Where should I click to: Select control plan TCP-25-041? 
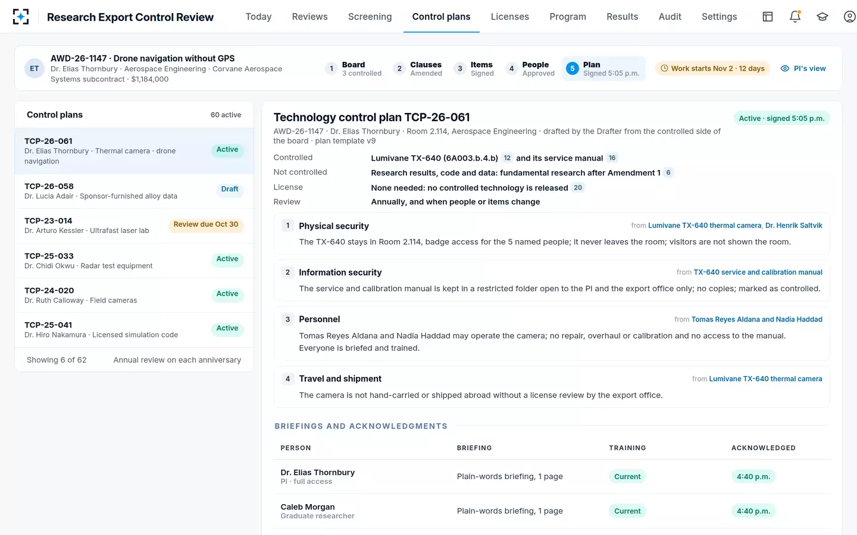click(134, 330)
